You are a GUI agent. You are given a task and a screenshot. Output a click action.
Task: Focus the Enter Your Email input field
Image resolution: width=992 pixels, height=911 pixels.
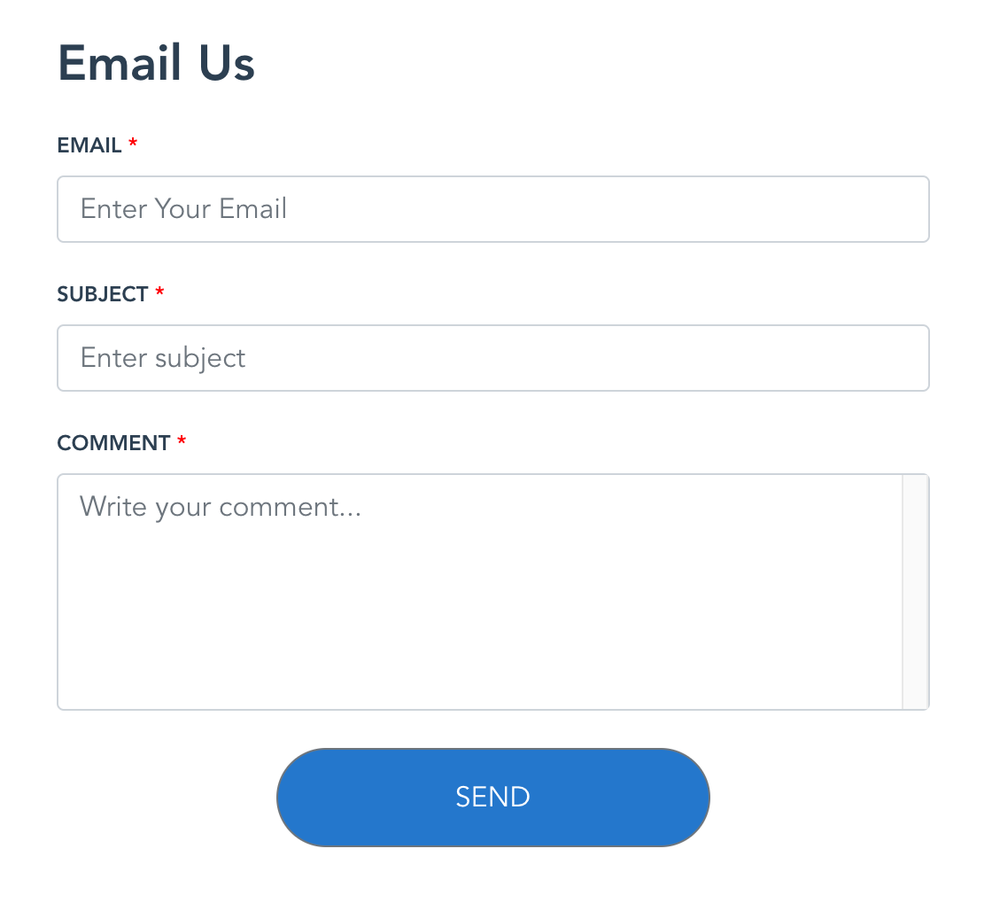pyautogui.click(x=492, y=209)
